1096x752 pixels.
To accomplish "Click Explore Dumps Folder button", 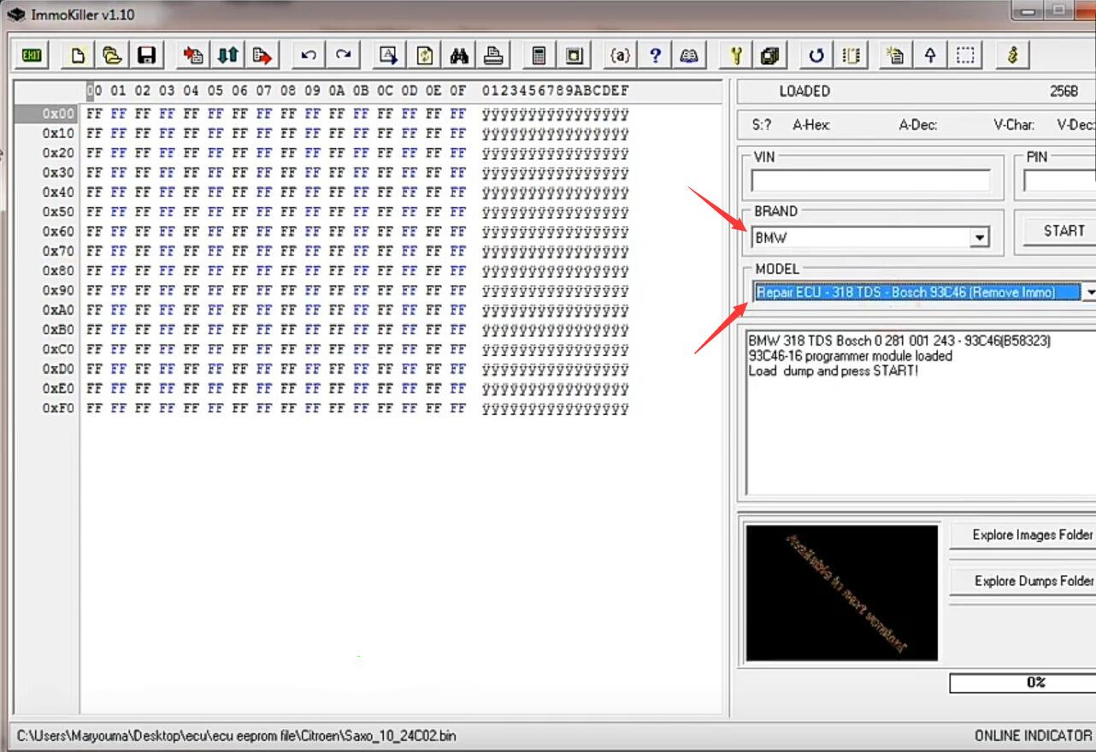I will point(1023,581).
